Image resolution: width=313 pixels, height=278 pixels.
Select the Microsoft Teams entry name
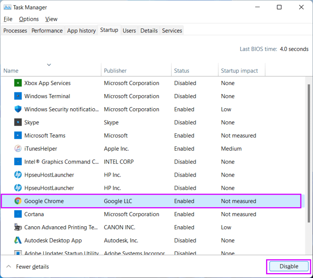pos(45,136)
